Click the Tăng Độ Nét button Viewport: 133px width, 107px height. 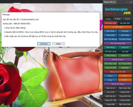coord(111,68)
